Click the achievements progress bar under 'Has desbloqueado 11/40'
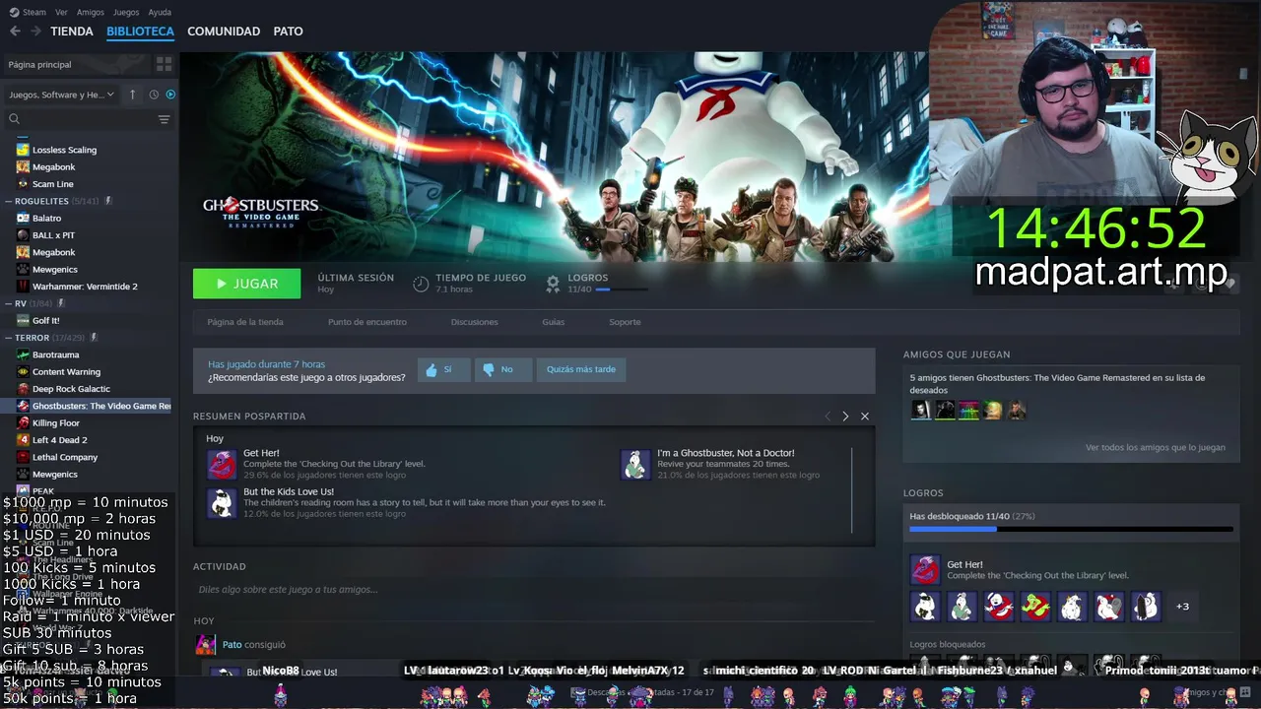Screen dimensions: 1261x709 click(1071, 529)
